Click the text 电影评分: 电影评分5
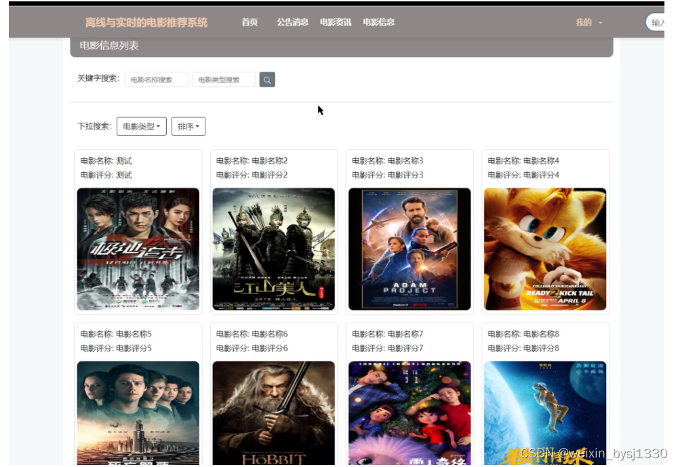678x467 pixels. click(116, 348)
